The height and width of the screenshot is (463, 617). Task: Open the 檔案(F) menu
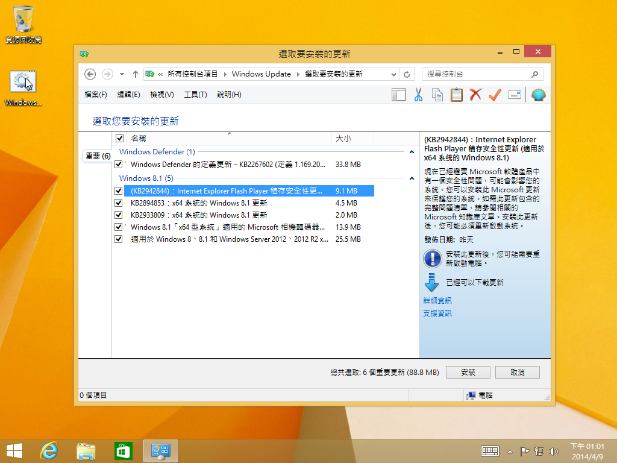(x=96, y=95)
